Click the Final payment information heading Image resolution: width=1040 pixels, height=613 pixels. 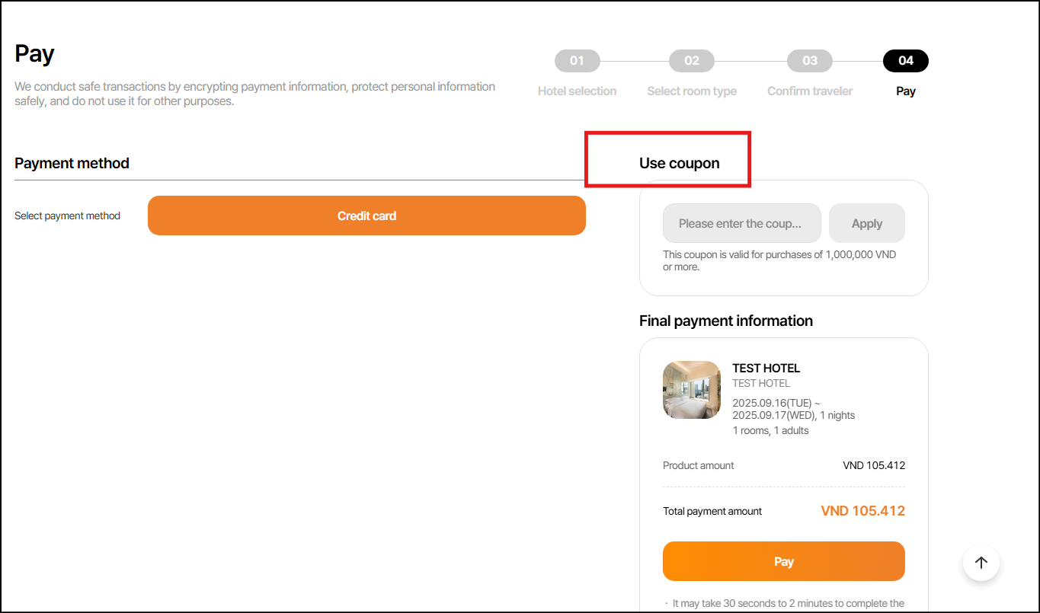click(725, 321)
